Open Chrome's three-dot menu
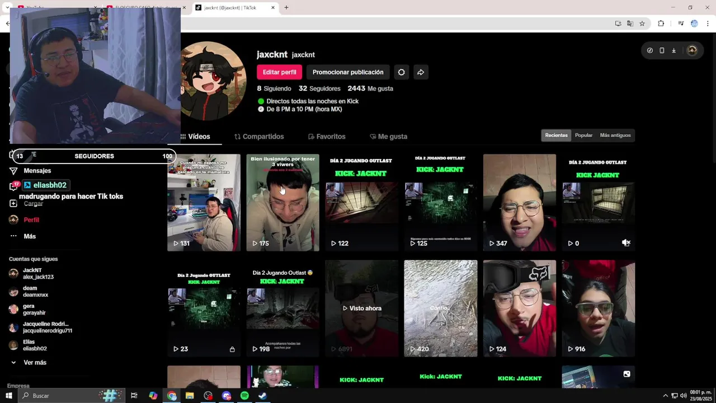The height and width of the screenshot is (403, 716). click(x=708, y=24)
